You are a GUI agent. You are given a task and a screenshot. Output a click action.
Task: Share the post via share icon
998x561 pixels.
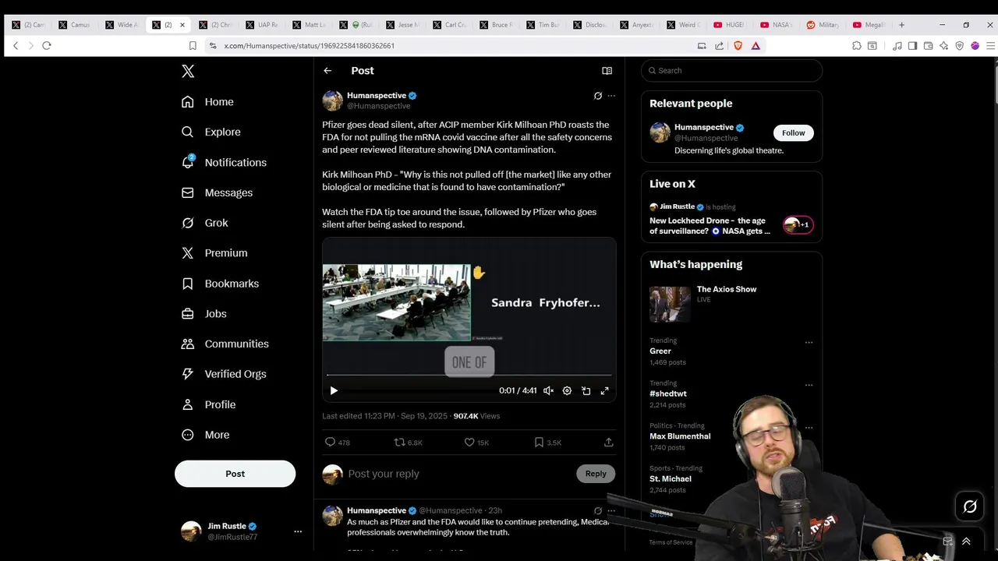[608, 443]
